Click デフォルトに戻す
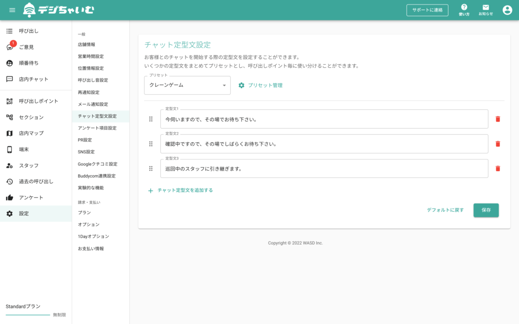This screenshot has width=519, height=324. pyautogui.click(x=445, y=210)
